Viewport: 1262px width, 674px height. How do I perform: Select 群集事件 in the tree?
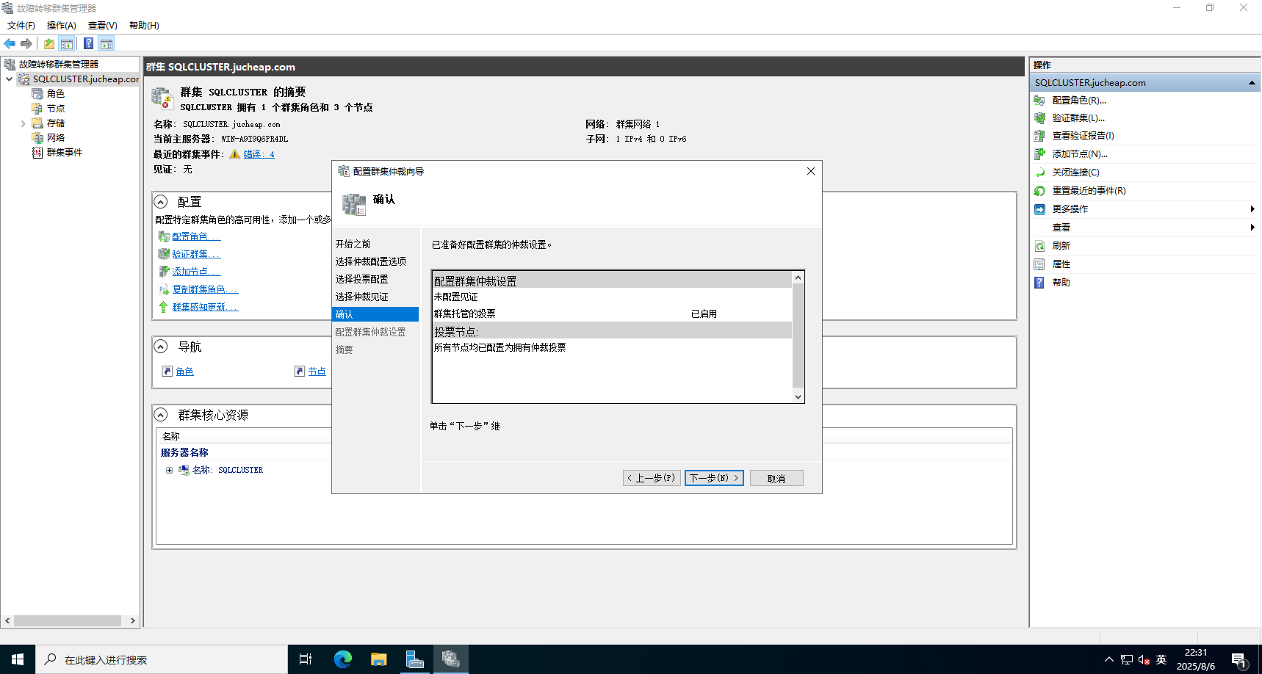click(65, 152)
